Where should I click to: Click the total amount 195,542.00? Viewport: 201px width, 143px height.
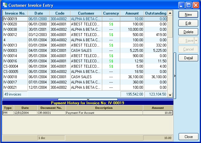(x=135, y=94)
